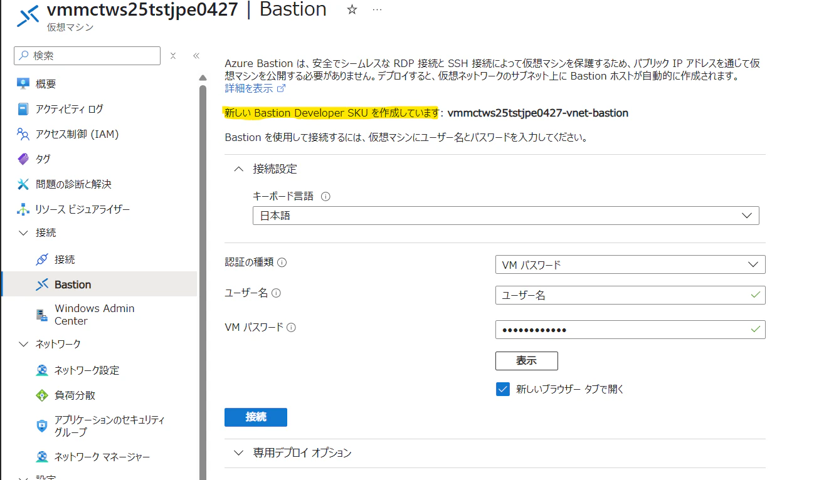Collapse the 接続設定 section

[x=238, y=169]
